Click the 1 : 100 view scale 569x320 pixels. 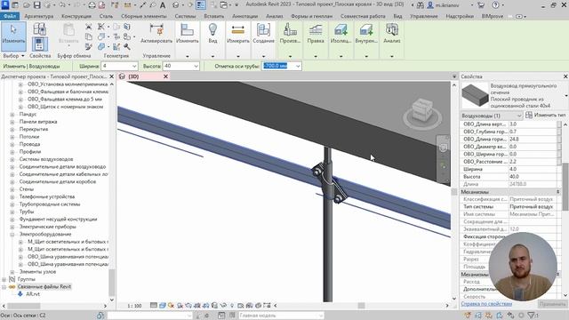pyautogui.click(x=134, y=306)
